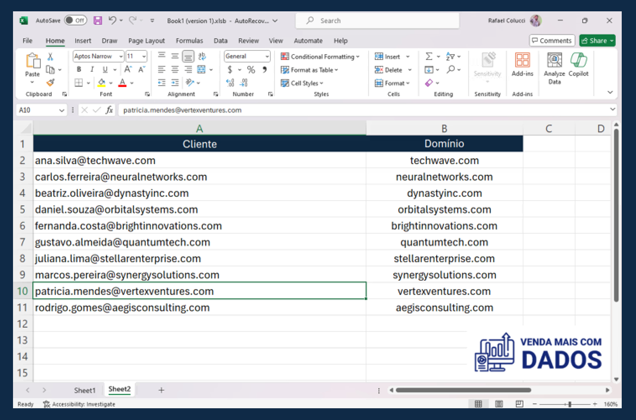The height and width of the screenshot is (420, 636).
Task: Select the Sheet1 tab
Action: (84, 390)
